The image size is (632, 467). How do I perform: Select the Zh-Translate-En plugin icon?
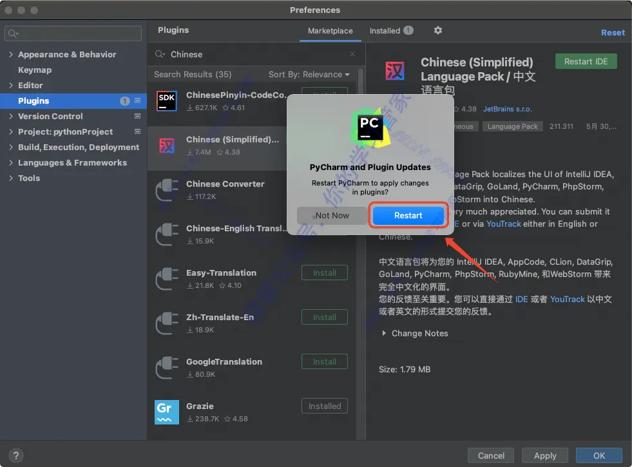click(167, 323)
